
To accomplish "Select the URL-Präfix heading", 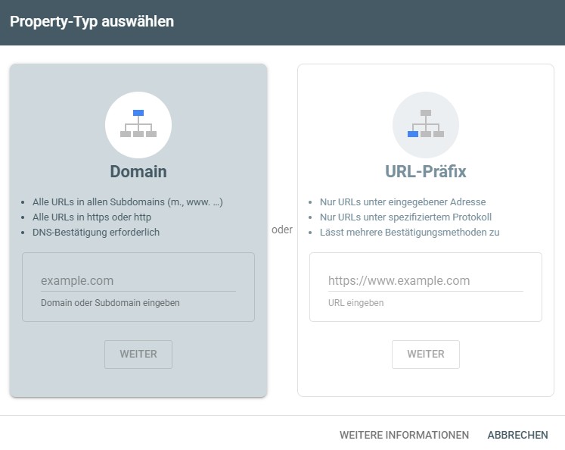I will [x=426, y=171].
